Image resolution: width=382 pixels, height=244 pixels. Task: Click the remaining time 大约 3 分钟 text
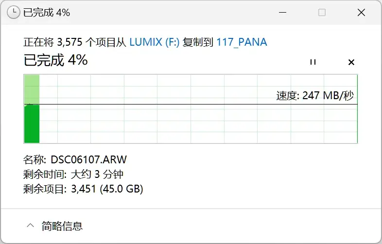coord(97,174)
